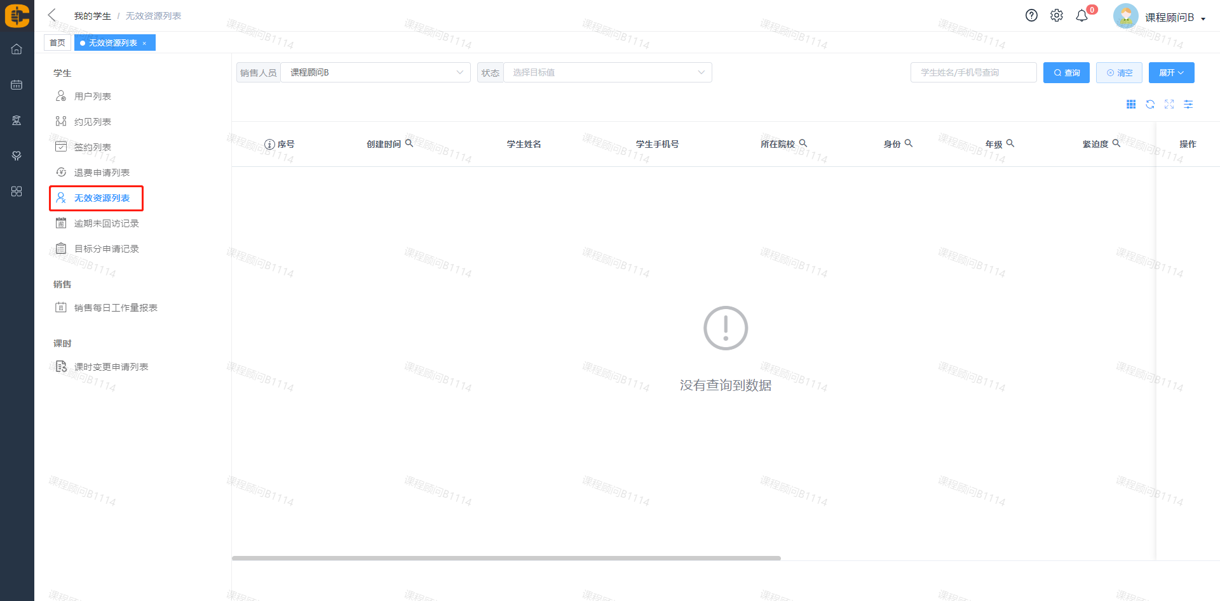Expand filters with 展开 button

[x=1171, y=73]
